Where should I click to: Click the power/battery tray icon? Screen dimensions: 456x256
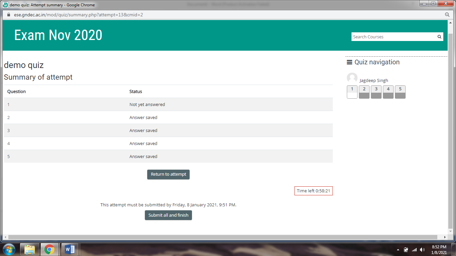point(406,250)
